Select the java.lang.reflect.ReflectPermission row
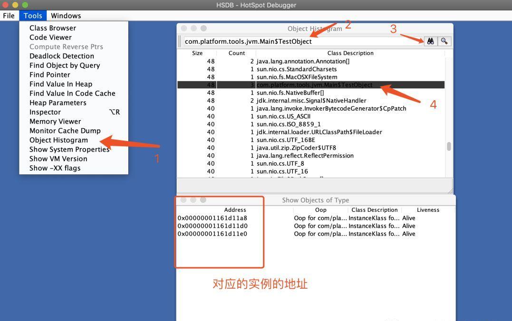The image size is (512, 321). [x=311, y=156]
